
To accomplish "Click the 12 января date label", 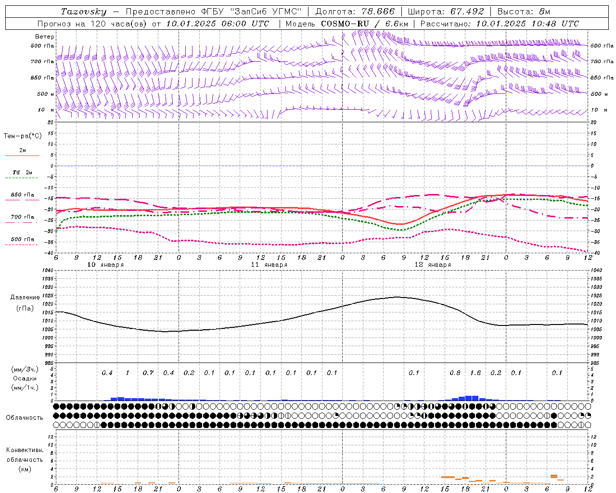I will pyautogui.click(x=433, y=265).
